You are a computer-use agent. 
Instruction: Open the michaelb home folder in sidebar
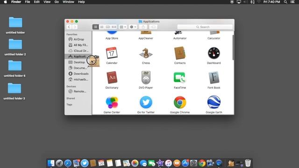tap(78, 79)
